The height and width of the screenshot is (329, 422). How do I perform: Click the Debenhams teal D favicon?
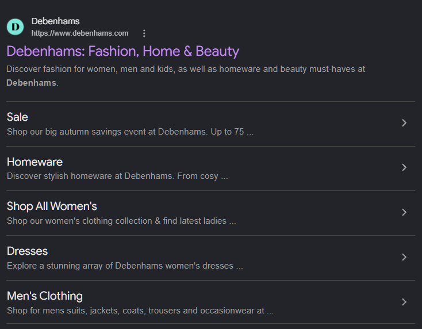pyautogui.click(x=15, y=26)
